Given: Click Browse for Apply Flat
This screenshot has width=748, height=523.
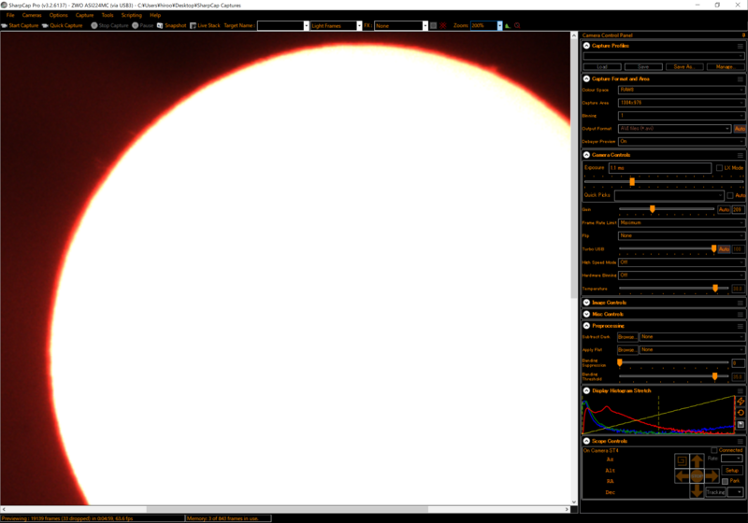Looking at the screenshot, I should click(x=626, y=349).
